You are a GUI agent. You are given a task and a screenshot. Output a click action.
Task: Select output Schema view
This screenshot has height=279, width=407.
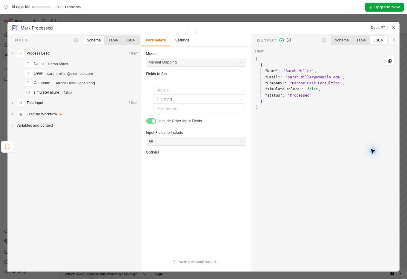(342, 40)
